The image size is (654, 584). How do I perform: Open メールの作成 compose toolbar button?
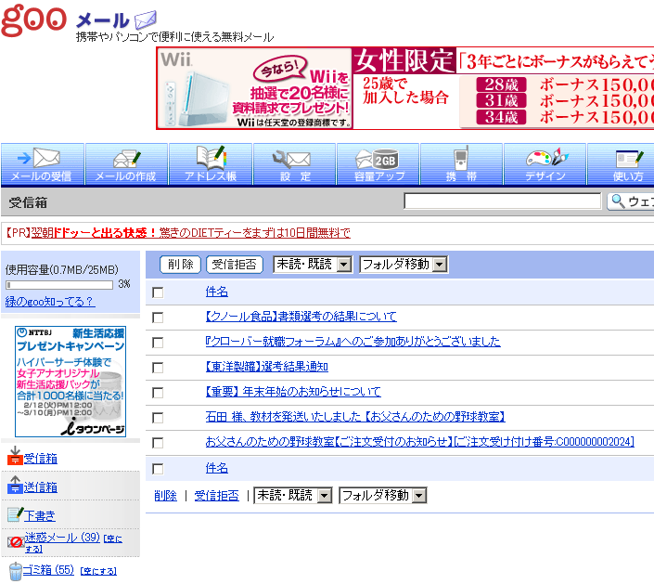point(127,164)
